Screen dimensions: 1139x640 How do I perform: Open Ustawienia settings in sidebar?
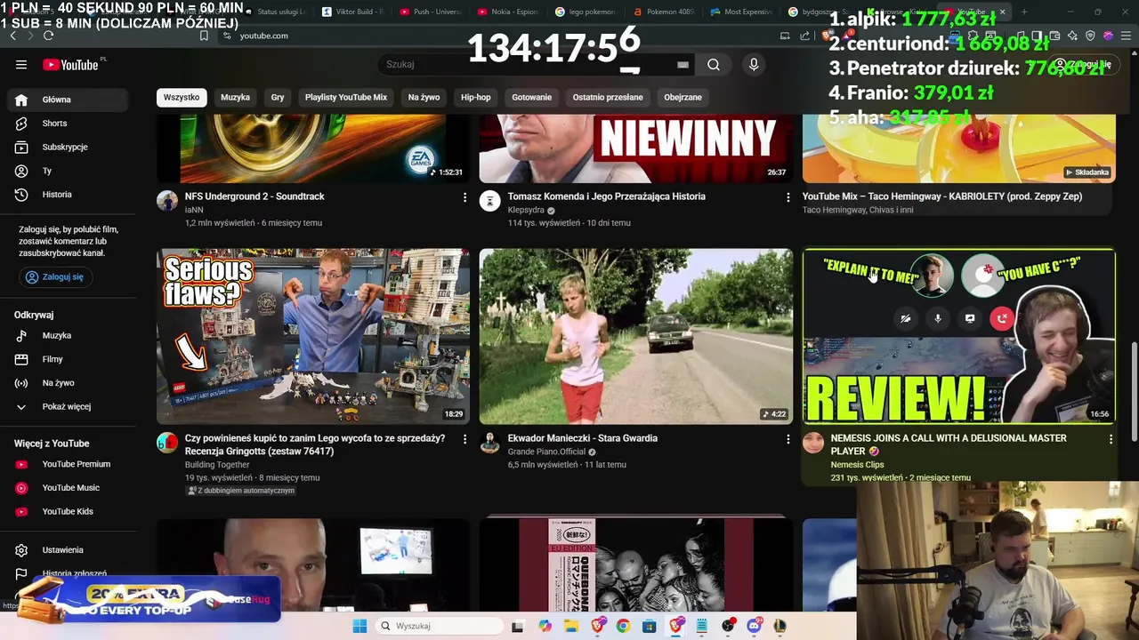[70, 550]
